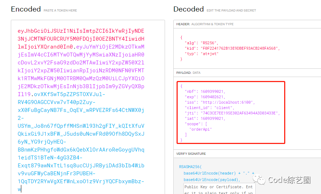Image resolution: width=321 pixels, height=194 pixels.
Task: Click the "Encoded" heading
Action: [x=26, y=9]
